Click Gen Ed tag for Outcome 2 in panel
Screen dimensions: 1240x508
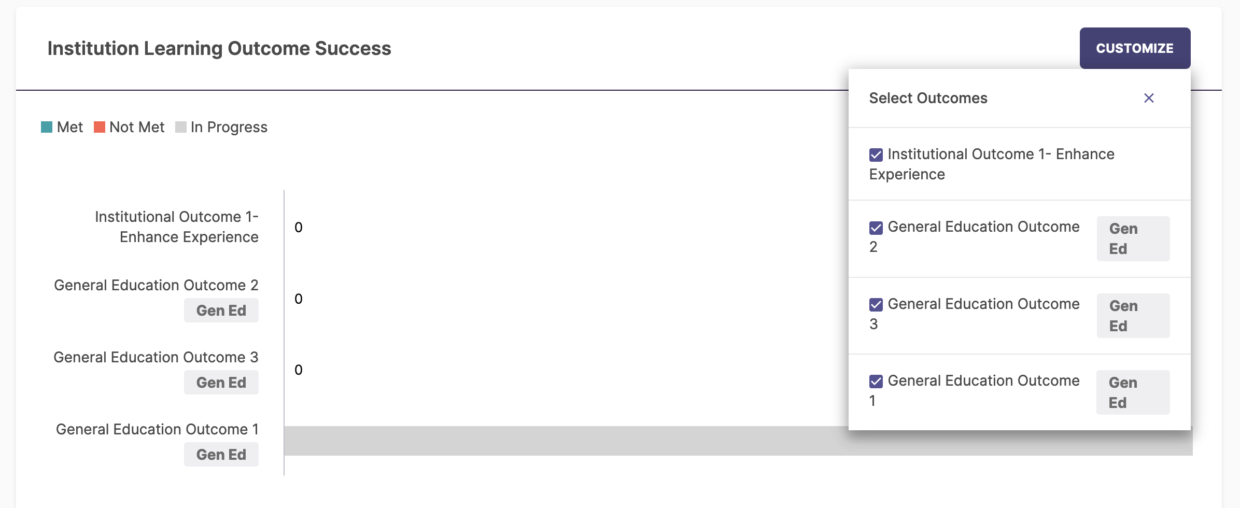click(x=1133, y=238)
